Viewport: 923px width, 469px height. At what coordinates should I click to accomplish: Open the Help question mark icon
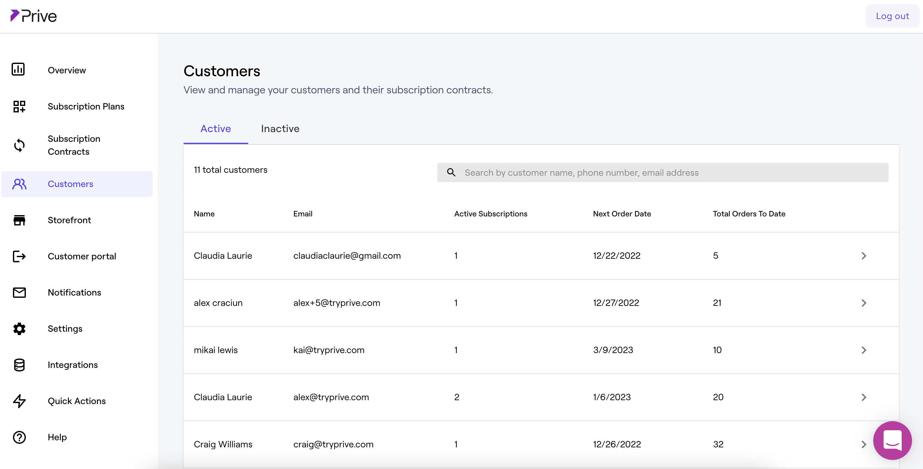(x=19, y=437)
